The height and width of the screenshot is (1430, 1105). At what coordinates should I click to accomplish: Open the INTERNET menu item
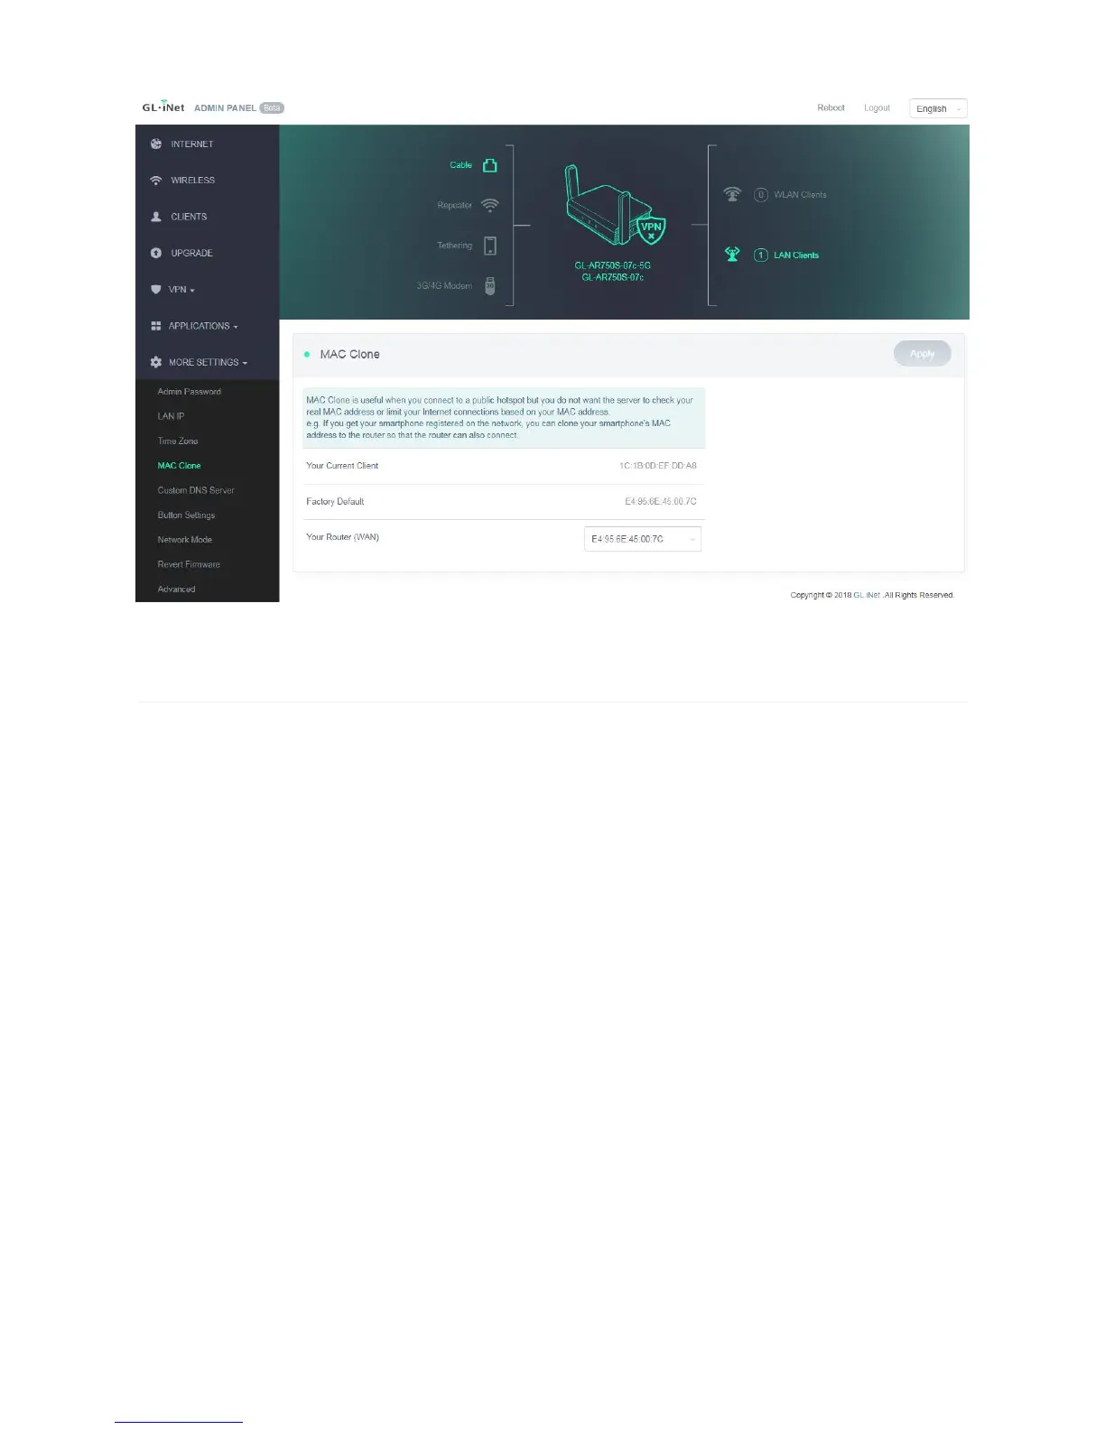coord(192,144)
